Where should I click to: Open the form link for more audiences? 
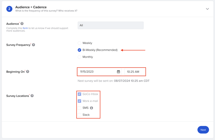[25, 28]
